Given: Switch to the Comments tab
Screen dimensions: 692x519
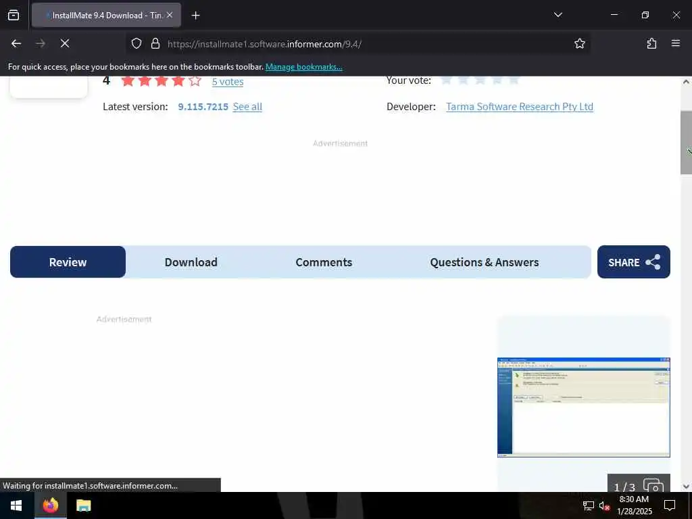Looking at the screenshot, I should click(x=324, y=262).
